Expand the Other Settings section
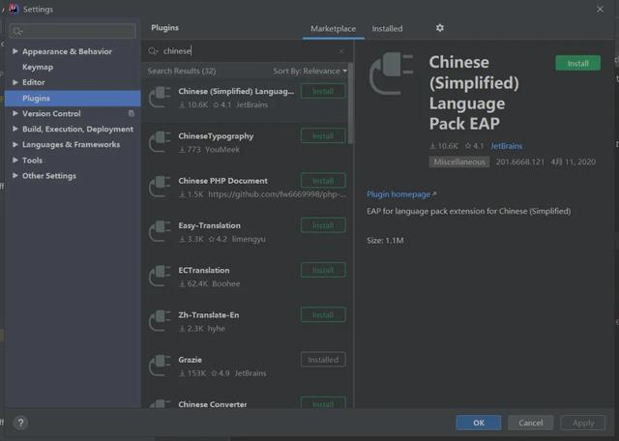 click(15, 175)
